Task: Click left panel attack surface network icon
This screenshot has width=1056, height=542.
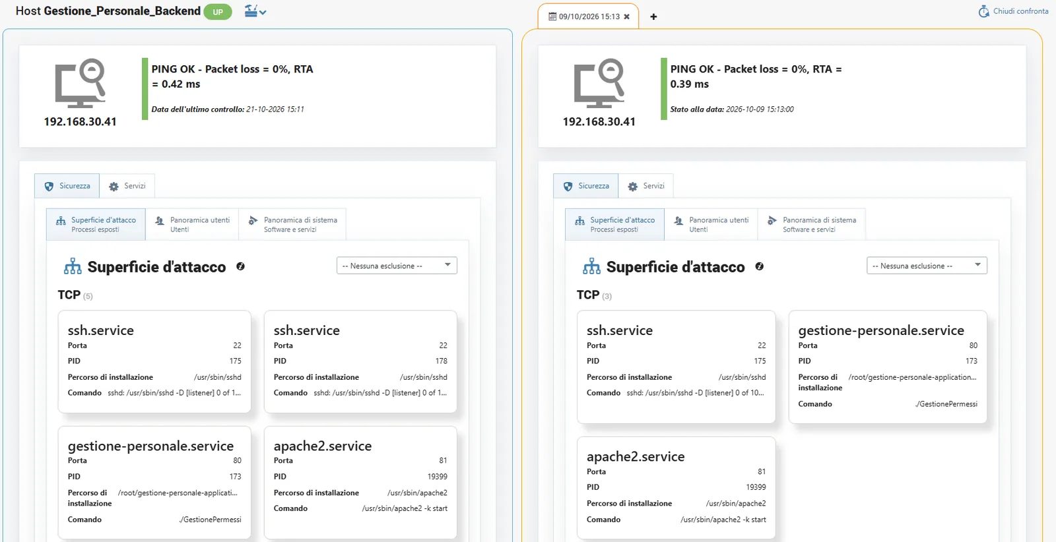Action: (x=73, y=266)
